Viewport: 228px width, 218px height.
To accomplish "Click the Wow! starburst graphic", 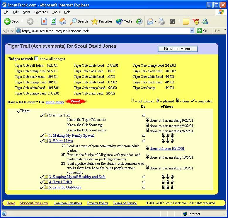I will tap(76, 101).
